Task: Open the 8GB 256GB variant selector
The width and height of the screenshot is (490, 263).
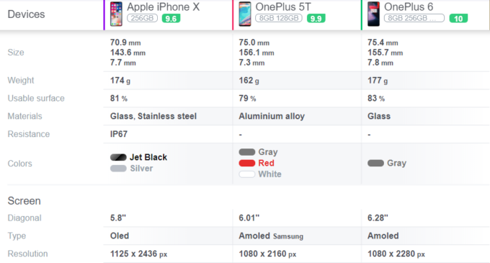Action: 414,18
